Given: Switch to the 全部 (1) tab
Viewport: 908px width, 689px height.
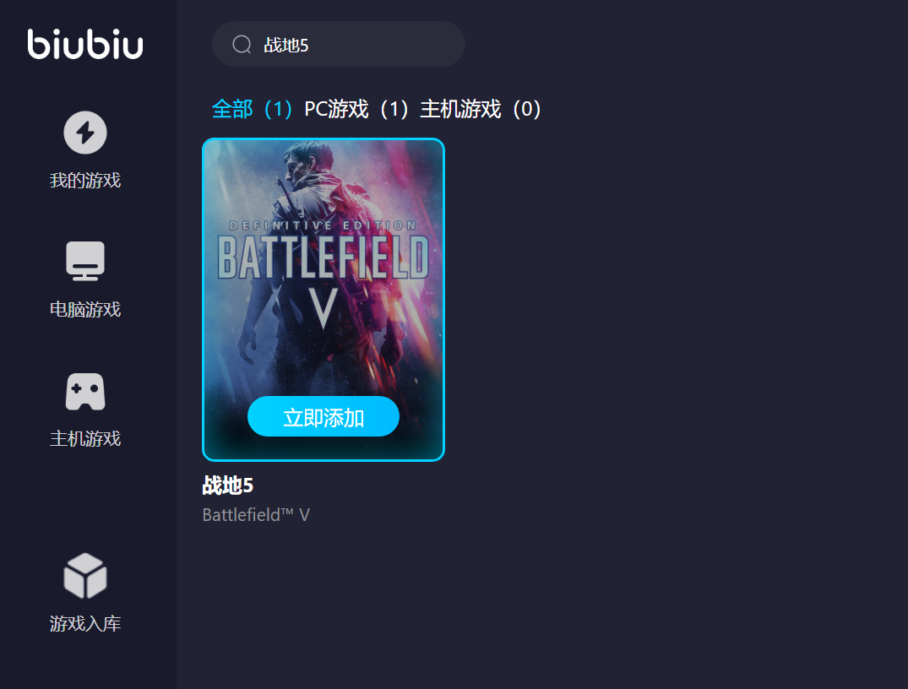Looking at the screenshot, I should click(252, 109).
